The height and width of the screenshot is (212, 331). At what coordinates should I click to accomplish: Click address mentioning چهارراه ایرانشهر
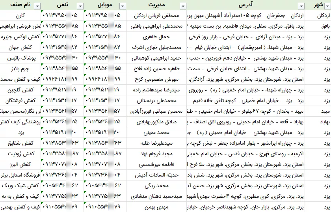tap(246, 143)
